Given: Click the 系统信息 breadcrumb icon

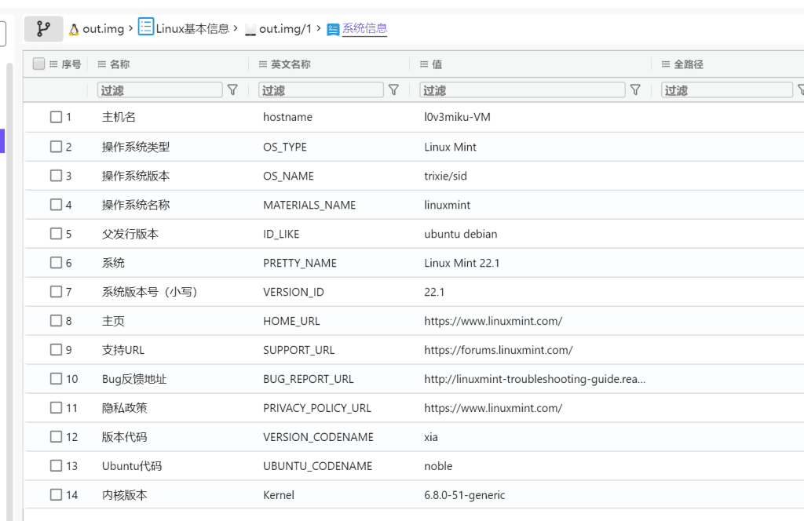Looking at the screenshot, I should pyautogui.click(x=333, y=30).
